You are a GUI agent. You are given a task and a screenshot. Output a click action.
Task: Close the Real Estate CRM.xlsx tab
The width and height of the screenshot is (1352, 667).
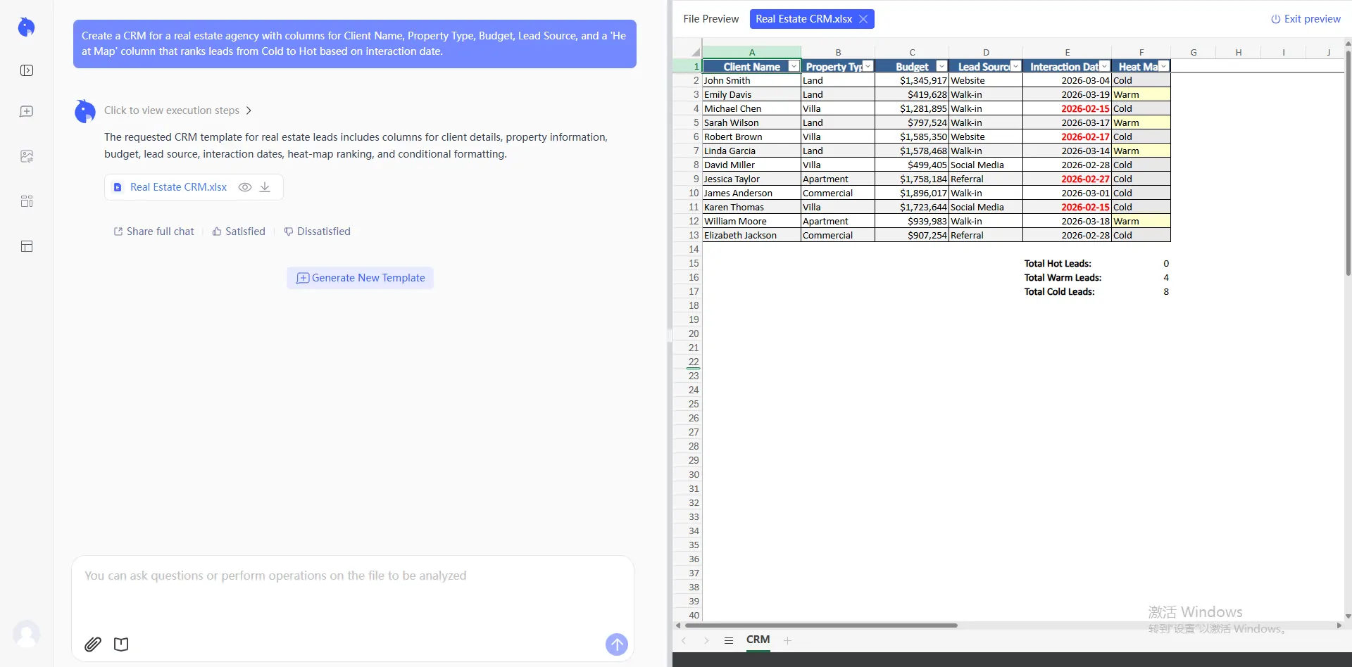coord(863,19)
